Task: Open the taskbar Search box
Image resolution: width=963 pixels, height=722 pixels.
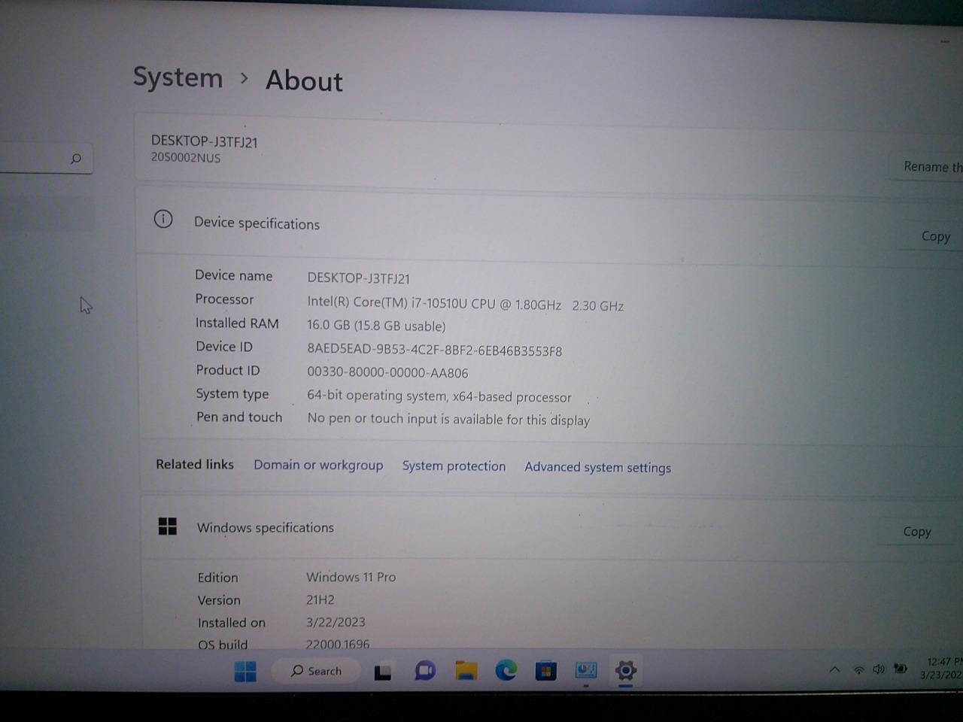Action: (317, 671)
